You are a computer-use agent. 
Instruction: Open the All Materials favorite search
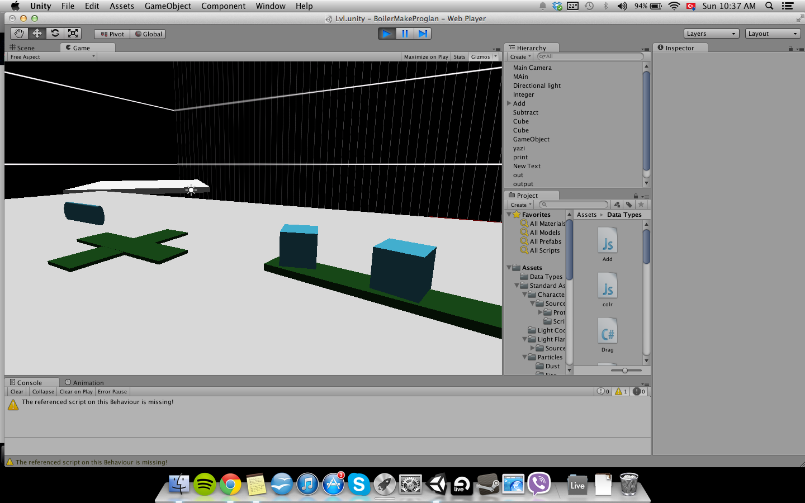(x=543, y=224)
